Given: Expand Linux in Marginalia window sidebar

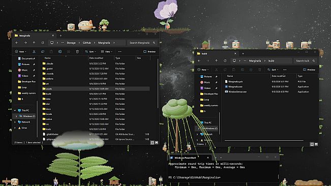Looking at the screenshot, I should pyautogui.click(x=15, y=128).
